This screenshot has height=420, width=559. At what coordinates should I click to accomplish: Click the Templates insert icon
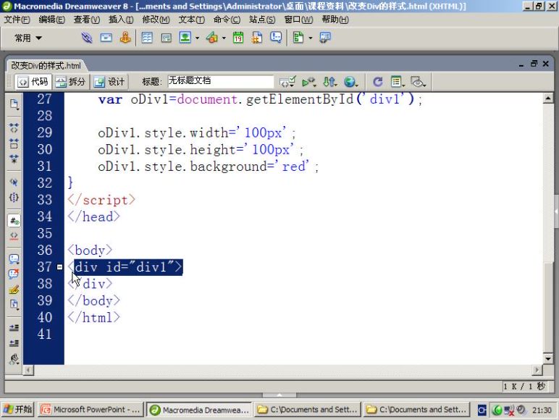coord(298,38)
